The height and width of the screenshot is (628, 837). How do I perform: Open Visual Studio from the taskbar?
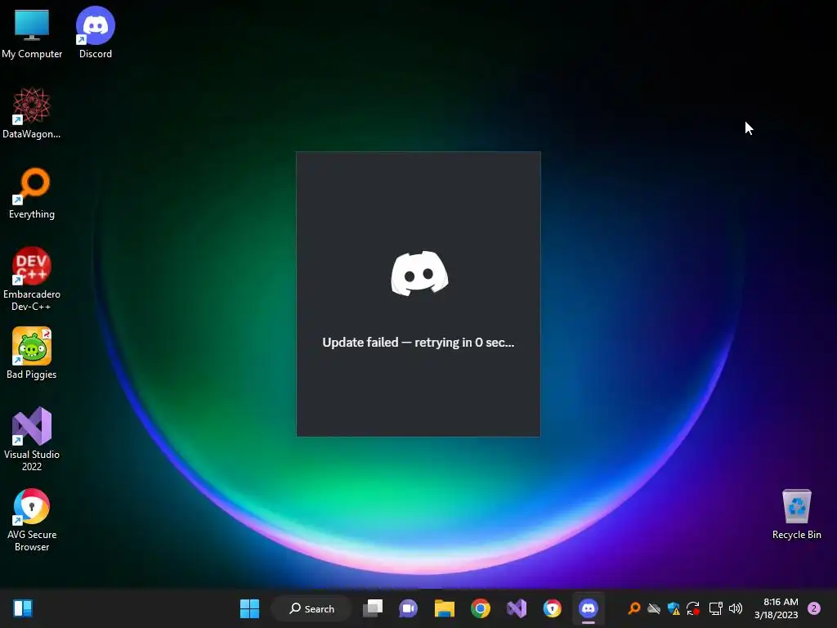517,608
